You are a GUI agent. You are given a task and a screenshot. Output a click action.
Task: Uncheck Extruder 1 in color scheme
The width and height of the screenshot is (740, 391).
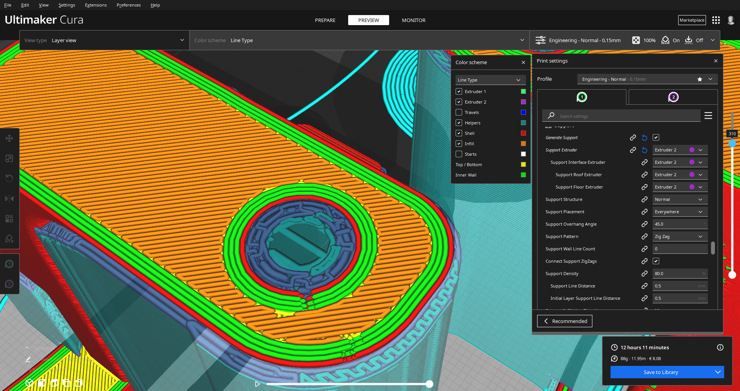[459, 92]
